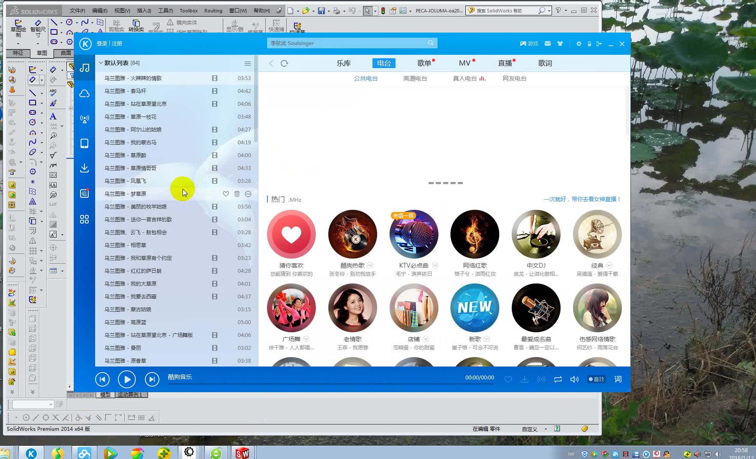Open the downloads sidebar icon

tap(84, 168)
